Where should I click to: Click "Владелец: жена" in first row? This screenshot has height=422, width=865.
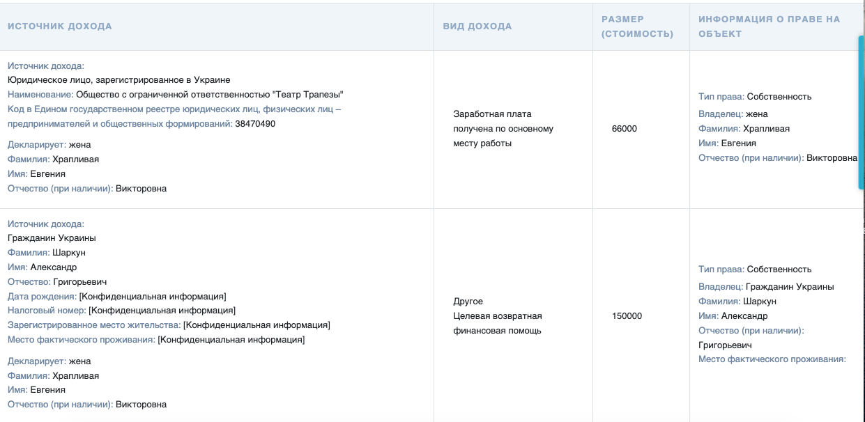click(x=733, y=114)
